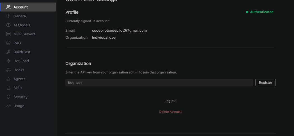Click the Currently signed-in account text

coord(88,21)
